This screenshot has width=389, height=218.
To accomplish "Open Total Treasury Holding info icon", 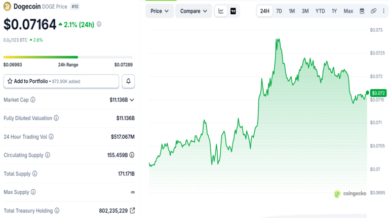I will pos(57,210).
